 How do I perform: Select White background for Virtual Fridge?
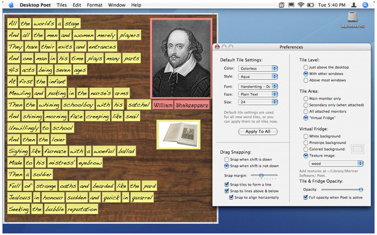[322, 136]
